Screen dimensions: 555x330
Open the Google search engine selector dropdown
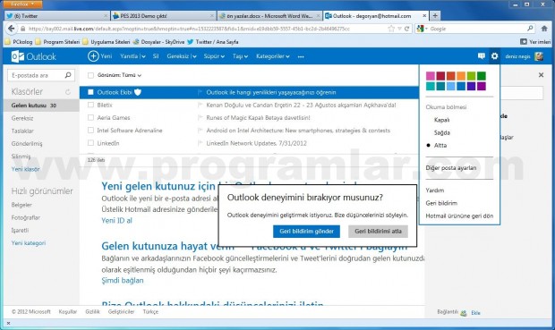tap(423, 29)
